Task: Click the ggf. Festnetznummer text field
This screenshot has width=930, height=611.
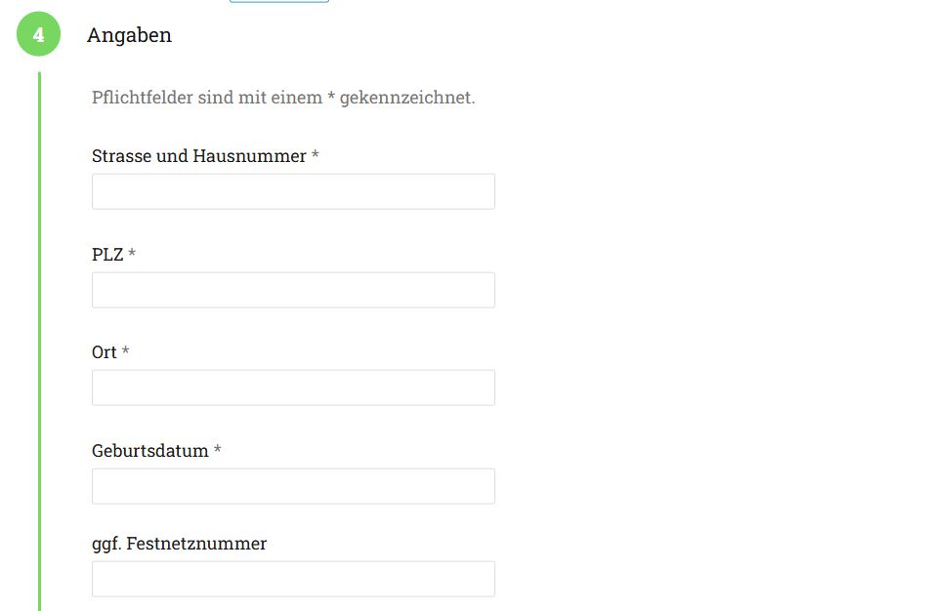Action: coord(293,579)
